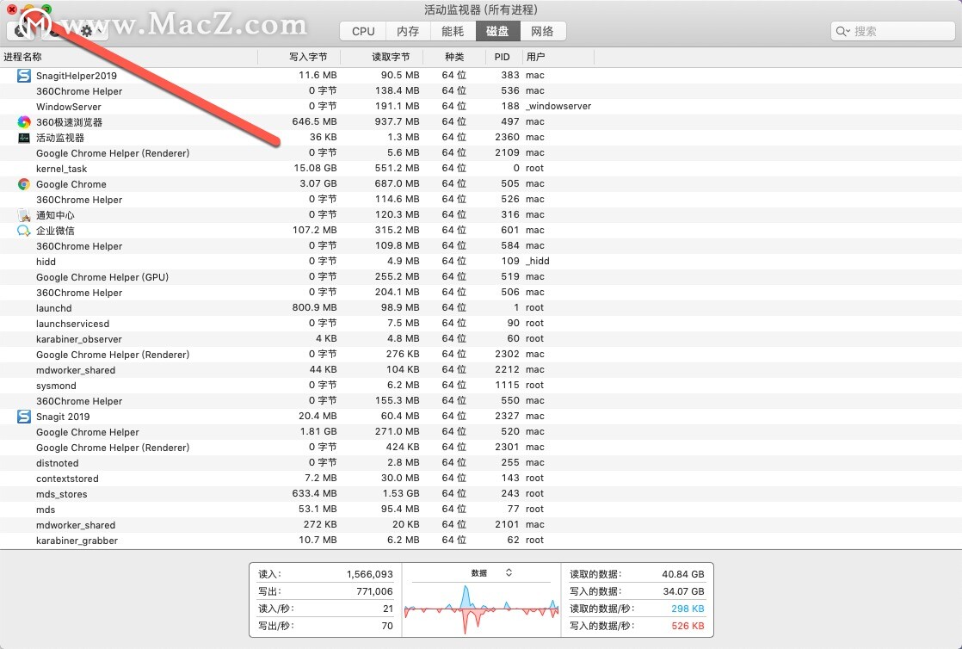
Task: Select Google Chrome Helper (Renderer) PID 2302
Action: click(481, 355)
